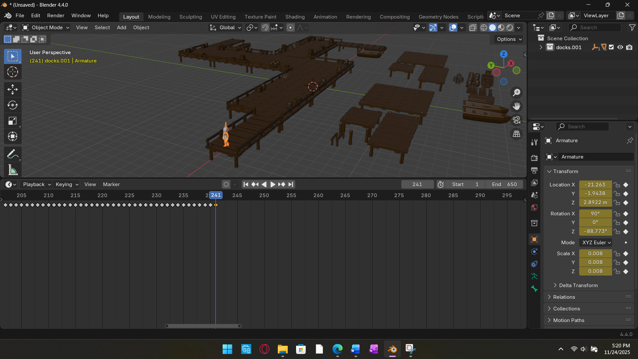
Task: Open the World properties tab
Action: tap(534, 207)
